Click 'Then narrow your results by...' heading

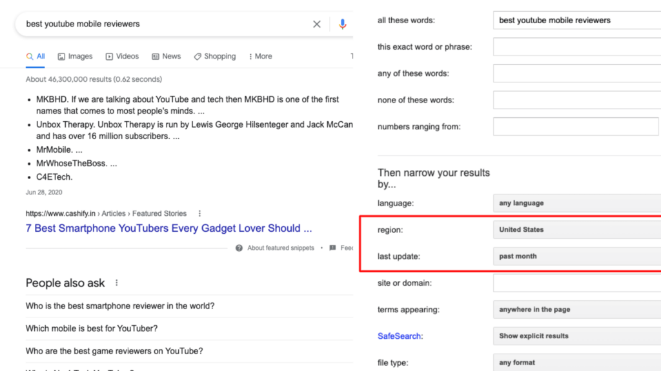coord(434,178)
